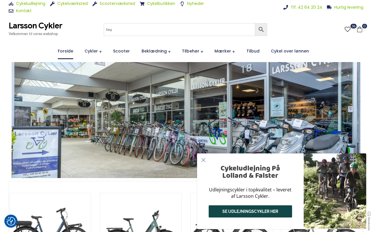Open the shopping bag cart icon
Image resolution: width=372 pixels, height=232 pixels.
(x=360, y=29)
